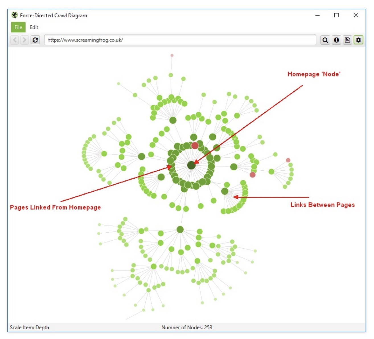Click the back navigation arrow
This screenshot has width=374, height=339.
click(x=14, y=40)
